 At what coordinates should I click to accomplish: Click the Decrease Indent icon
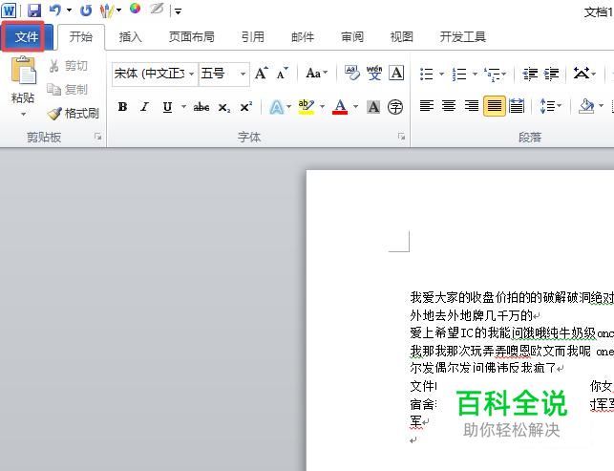(531, 74)
